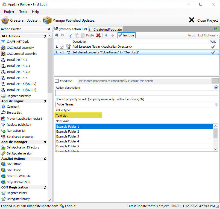The image size is (220, 209).
Task: Click the Close Project button
Action: coord(203,20)
